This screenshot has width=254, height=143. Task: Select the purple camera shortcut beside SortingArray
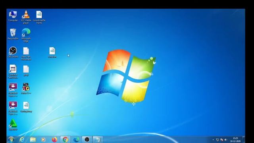13,108
